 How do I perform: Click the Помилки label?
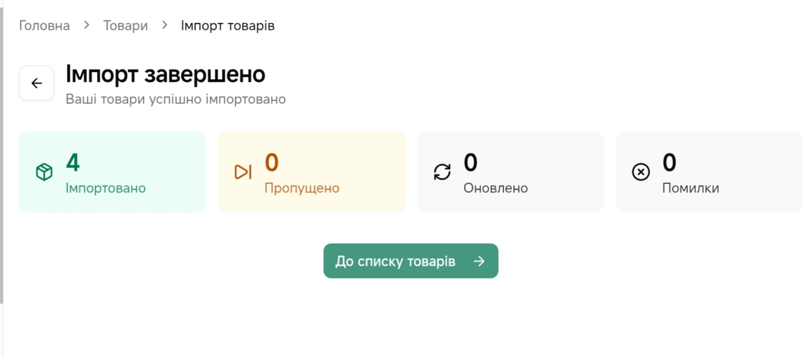pos(690,188)
